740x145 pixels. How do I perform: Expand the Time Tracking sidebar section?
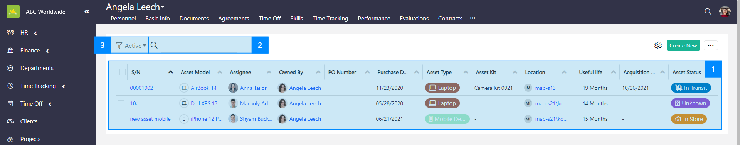point(63,86)
